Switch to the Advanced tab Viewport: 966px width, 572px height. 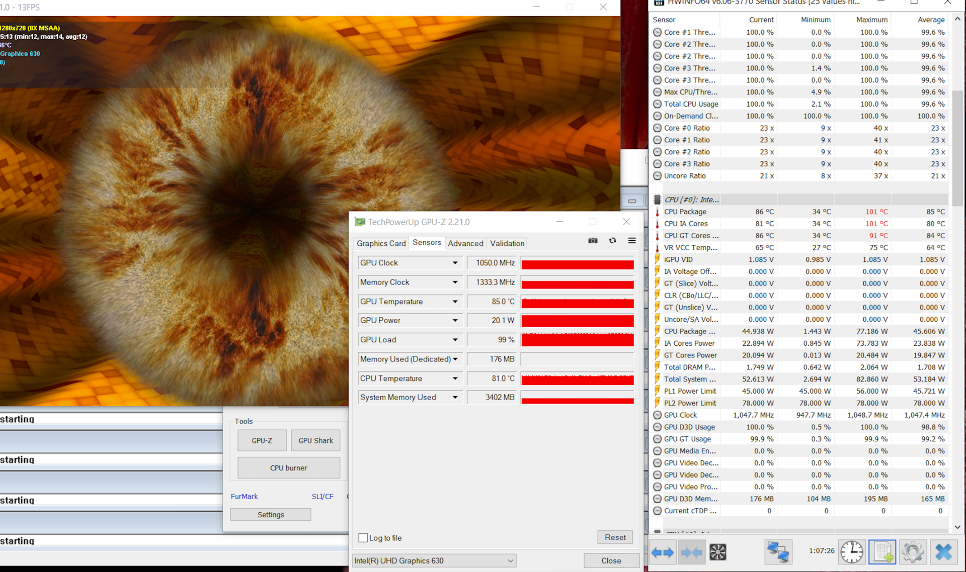pos(465,243)
